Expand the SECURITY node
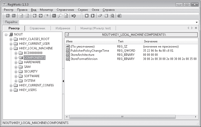The image size is (201, 127). (x=16, y=72)
